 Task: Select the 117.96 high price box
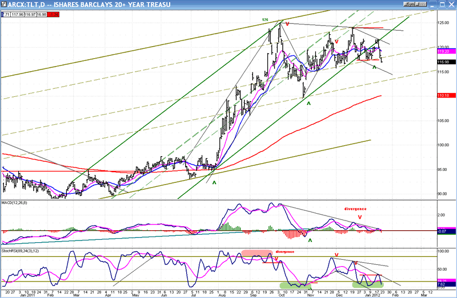point(18,14)
